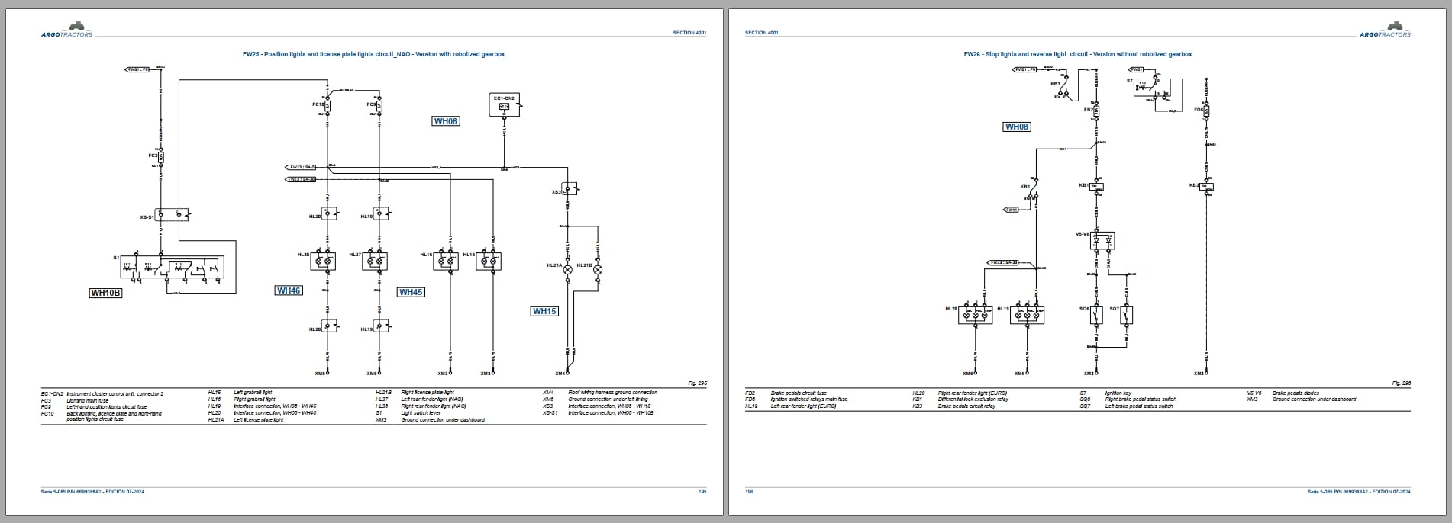Select legend entry 'Light switch lever'

tap(421, 413)
